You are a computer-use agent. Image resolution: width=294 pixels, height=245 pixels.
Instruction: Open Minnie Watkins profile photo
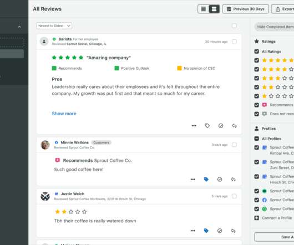tap(45, 145)
